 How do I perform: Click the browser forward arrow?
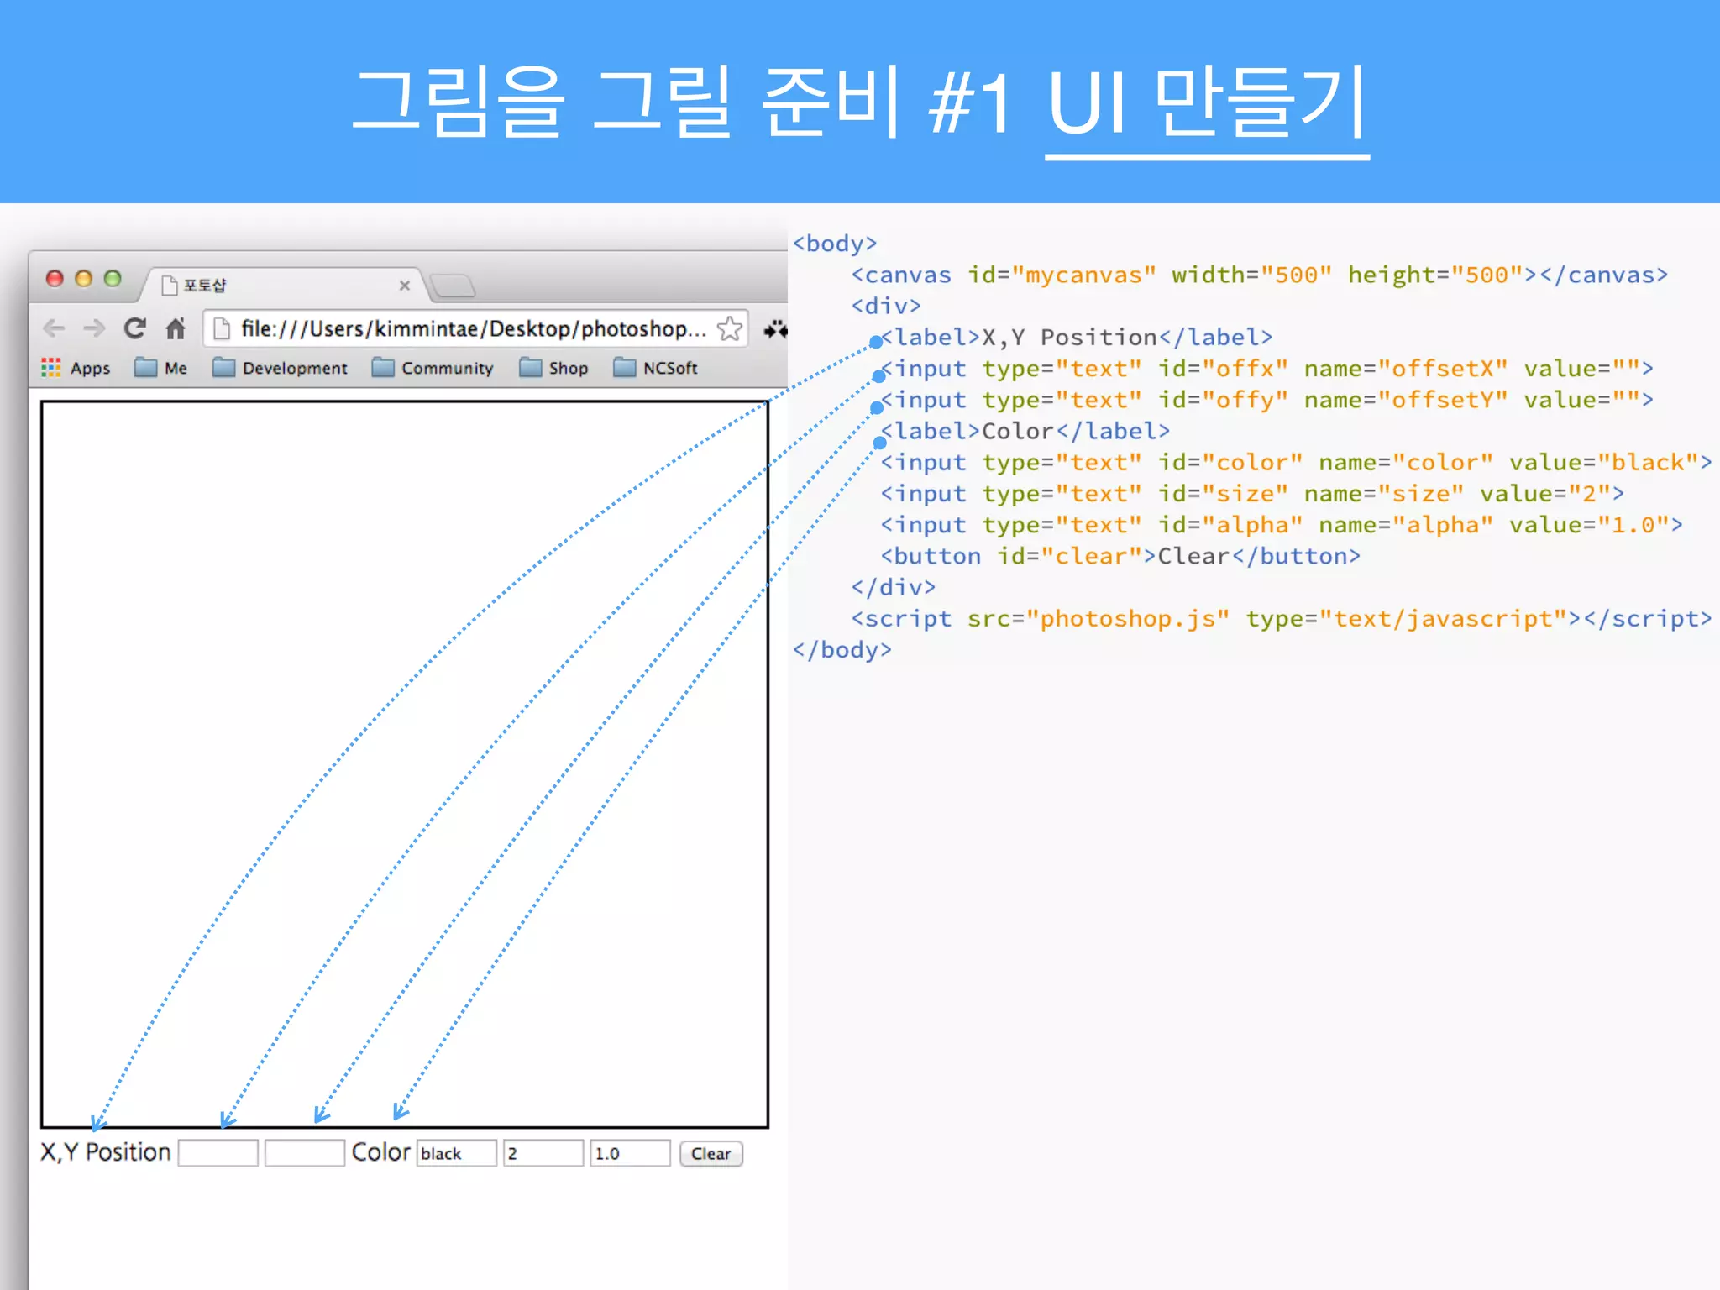click(94, 328)
